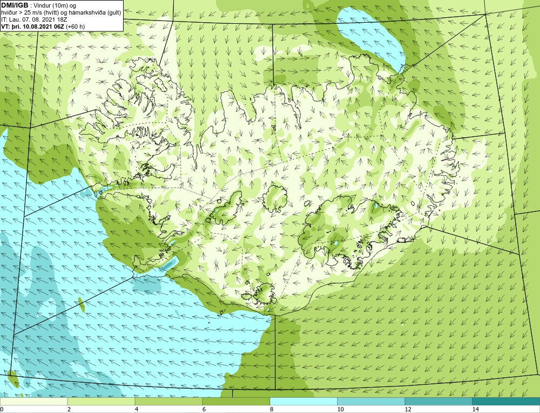Click the 0–2 m/s pale yellow legend swatch
Screen dimensions: 540x413
tap(33, 402)
